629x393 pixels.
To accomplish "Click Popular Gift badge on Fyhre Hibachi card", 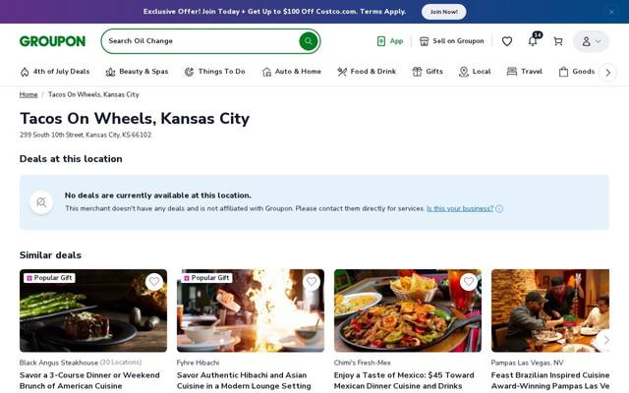I will click(x=206, y=278).
